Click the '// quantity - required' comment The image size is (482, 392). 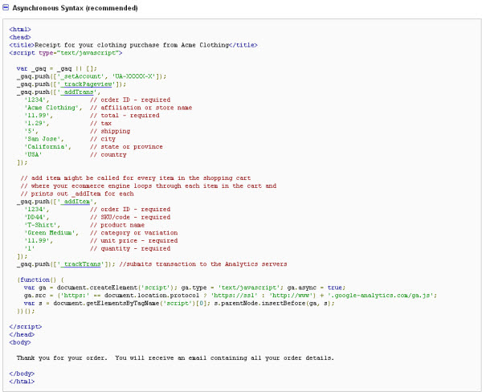[130, 248]
